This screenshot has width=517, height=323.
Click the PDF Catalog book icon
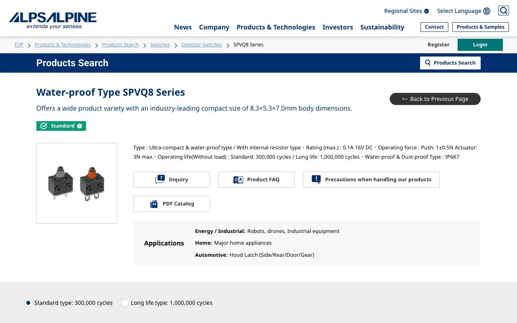(x=154, y=204)
